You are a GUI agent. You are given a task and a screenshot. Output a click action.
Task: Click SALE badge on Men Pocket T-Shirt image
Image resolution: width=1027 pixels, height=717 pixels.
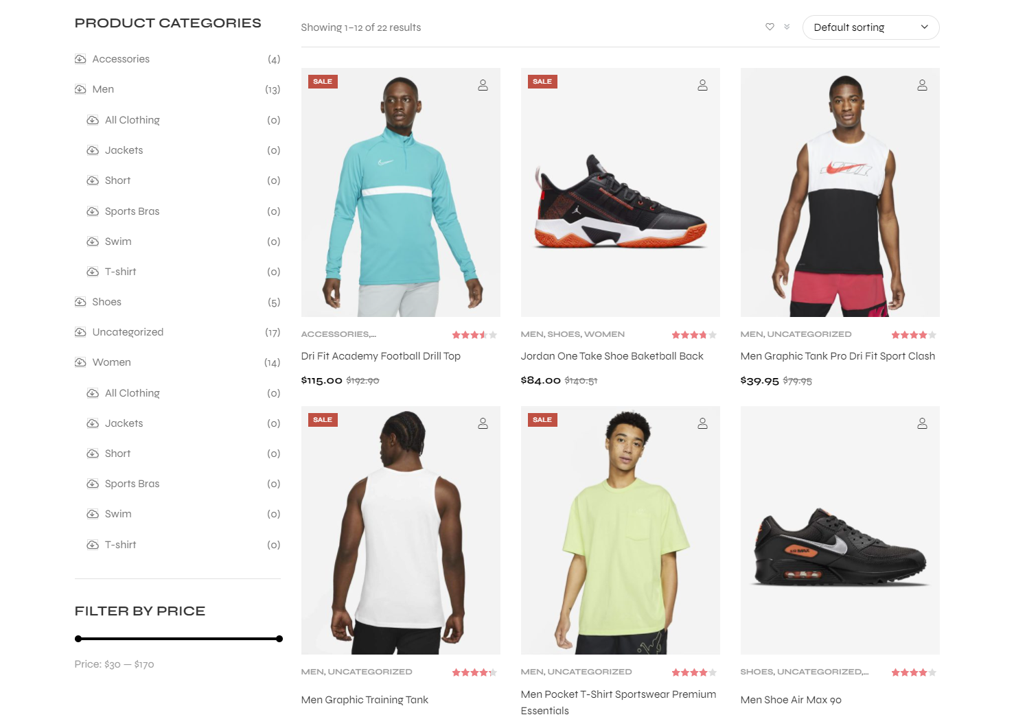[542, 420]
